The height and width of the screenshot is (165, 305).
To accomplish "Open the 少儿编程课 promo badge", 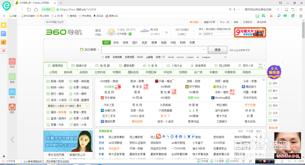I will point(274,72).
